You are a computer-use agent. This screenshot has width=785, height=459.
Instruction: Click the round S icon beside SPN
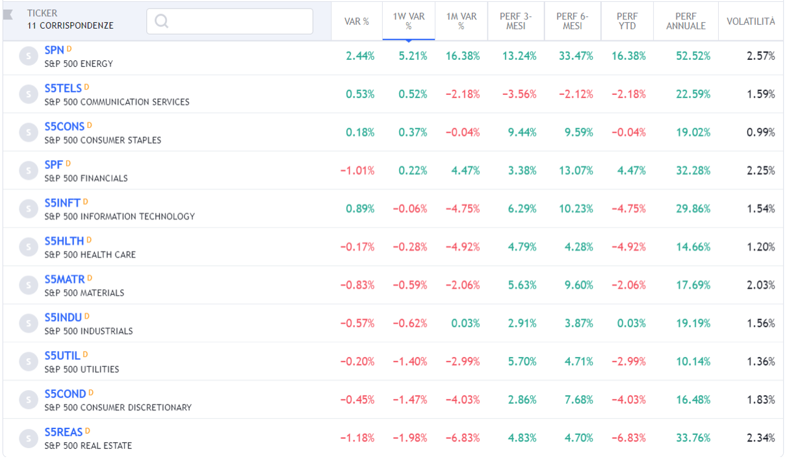(x=28, y=56)
